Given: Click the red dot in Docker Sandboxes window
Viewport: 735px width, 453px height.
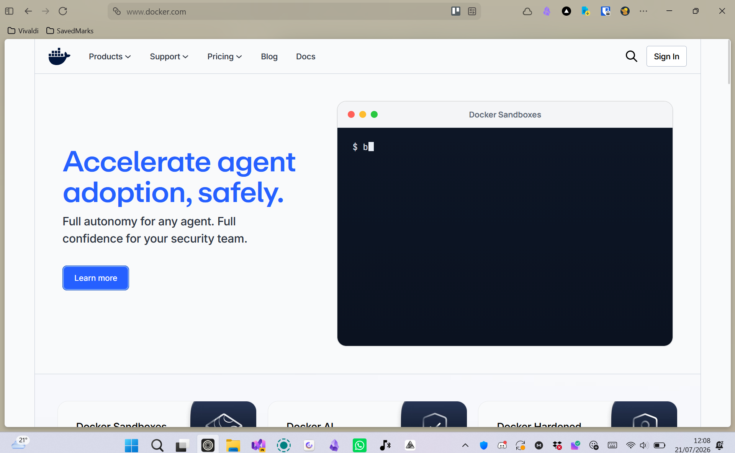Looking at the screenshot, I should tap(351, 114).
